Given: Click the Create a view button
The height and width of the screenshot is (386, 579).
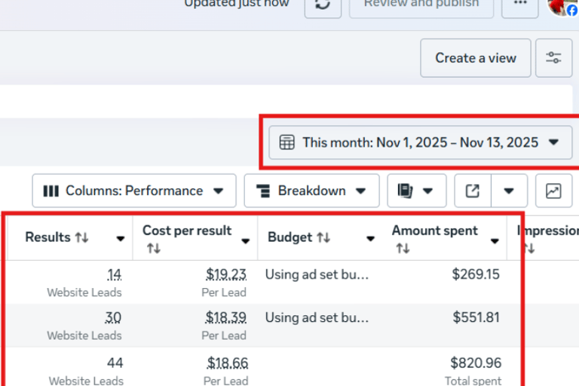Looking at the screenshot, I should point(476,58).
